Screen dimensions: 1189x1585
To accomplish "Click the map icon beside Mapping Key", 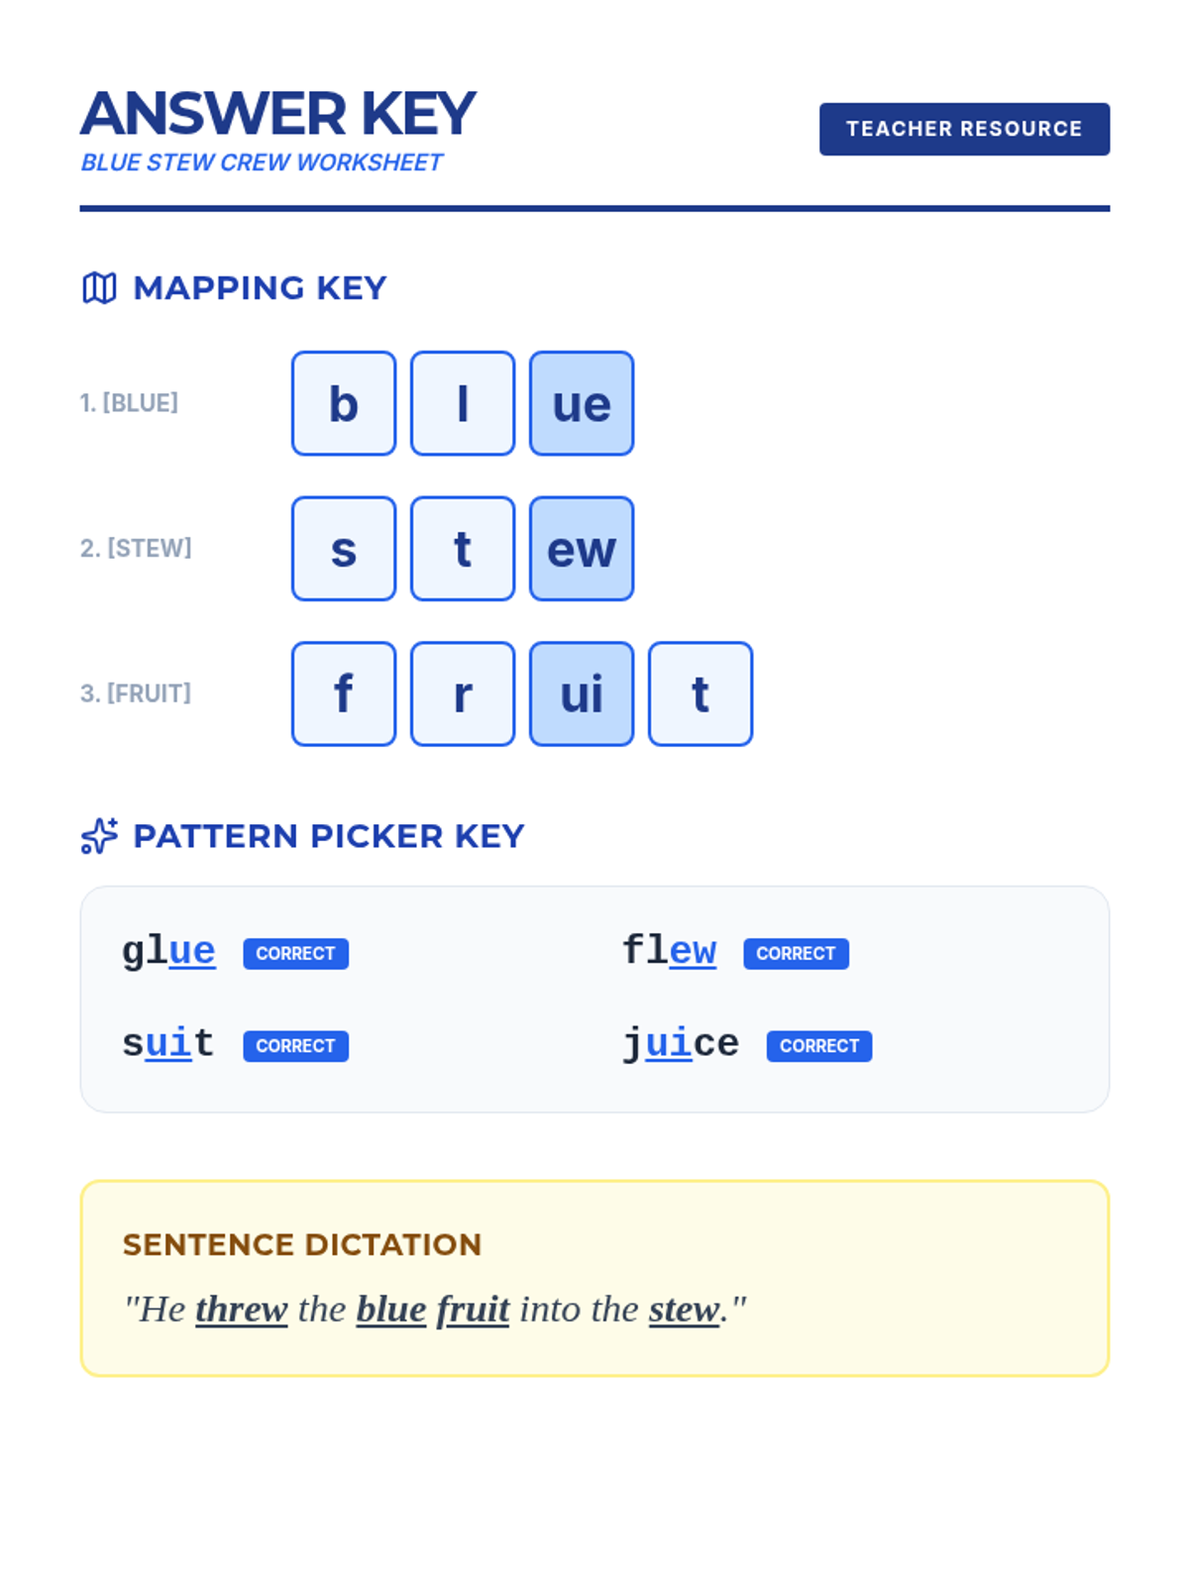I will (x=99, y=288).
